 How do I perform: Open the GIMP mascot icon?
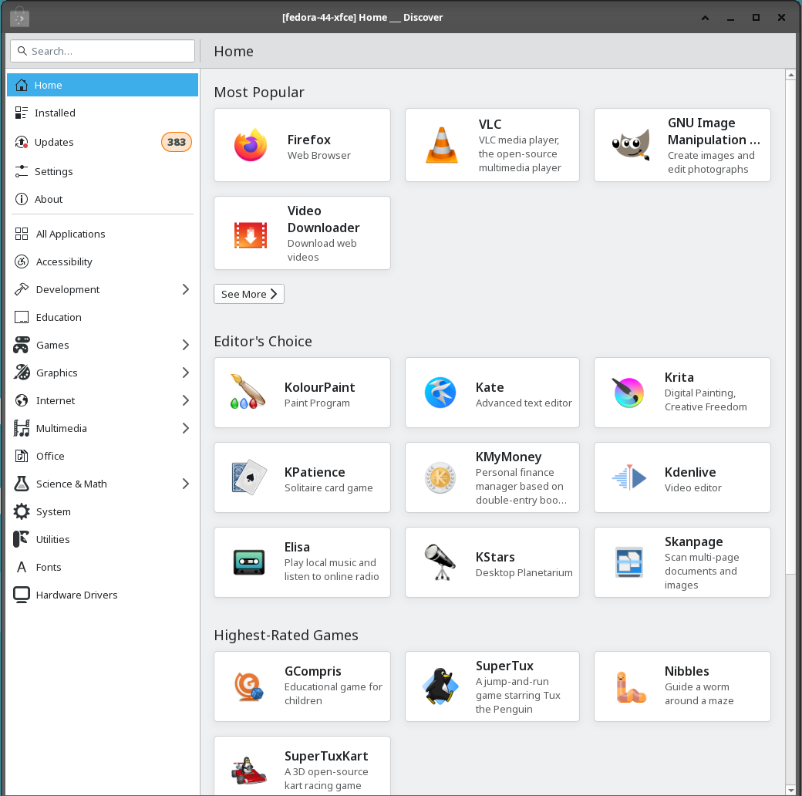click(x=631, y=145)
